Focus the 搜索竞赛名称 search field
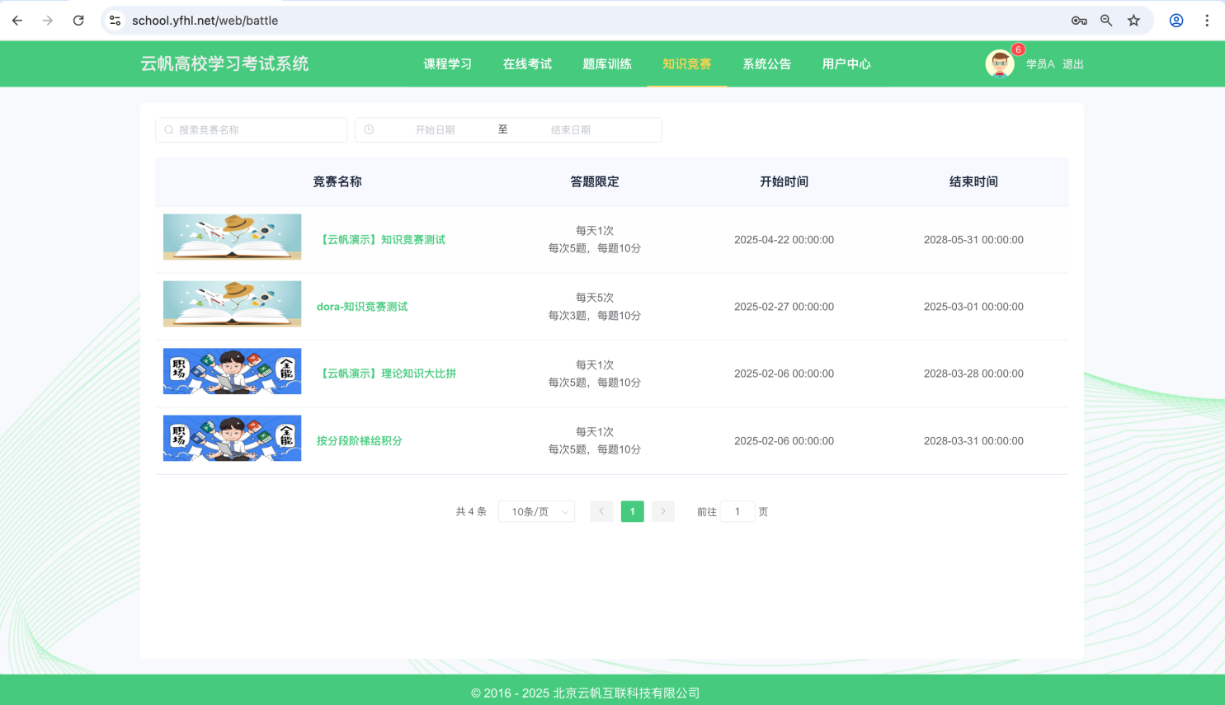The image size is (1225, 705). click(x=252, y=129)
